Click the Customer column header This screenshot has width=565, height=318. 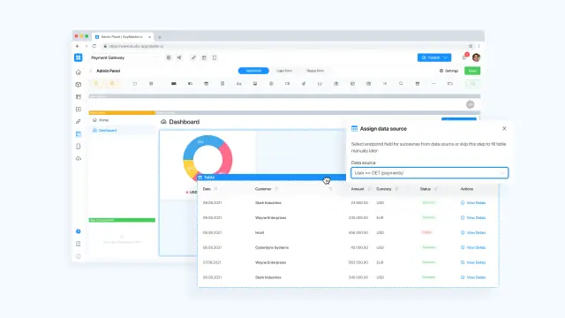pyautogui.click(x=263, y=189)
